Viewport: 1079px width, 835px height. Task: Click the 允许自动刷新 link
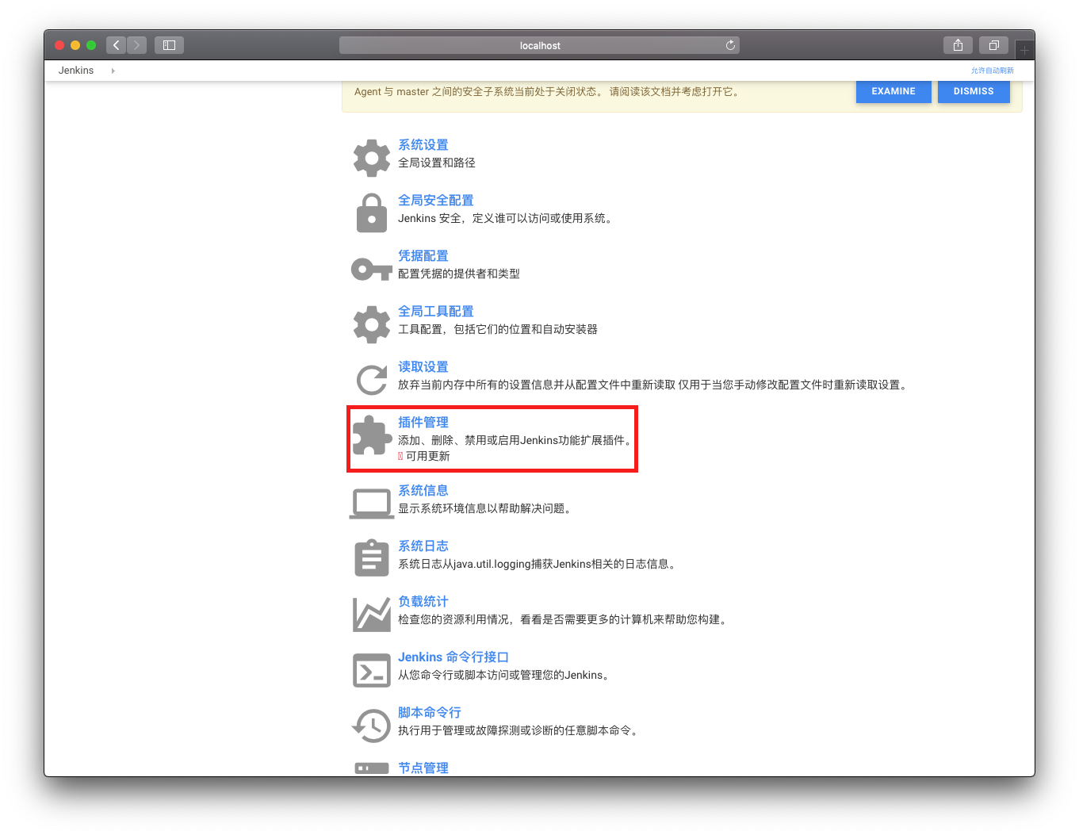[x=993, y=71]
